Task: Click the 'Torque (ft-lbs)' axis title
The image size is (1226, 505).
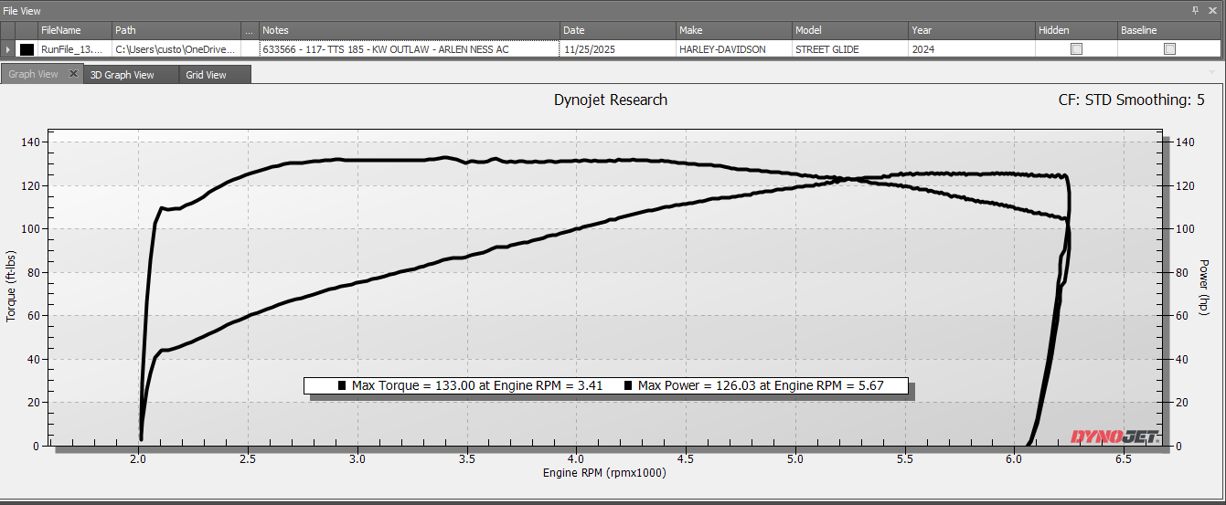Action: (x=11, y=287)
